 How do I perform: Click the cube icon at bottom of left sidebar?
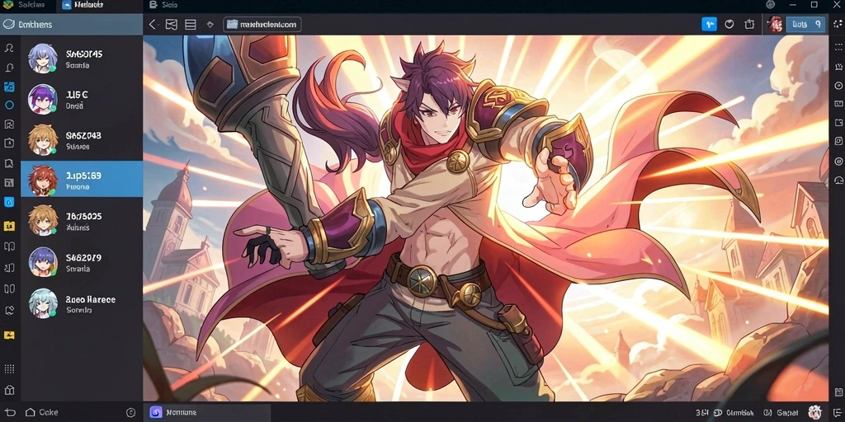9,390
